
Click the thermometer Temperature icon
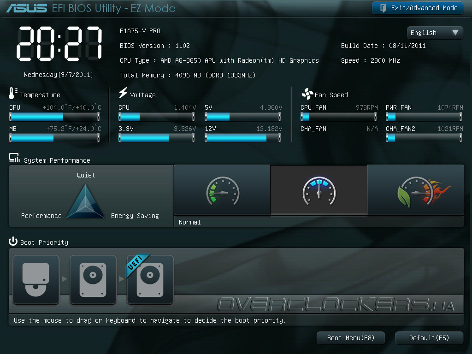click(x=12, y=93)
